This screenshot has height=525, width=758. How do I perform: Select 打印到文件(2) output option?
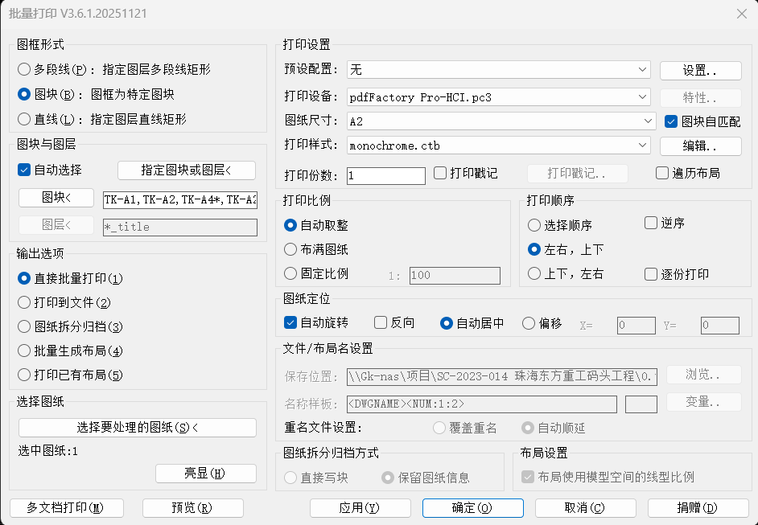coord(24,302)
